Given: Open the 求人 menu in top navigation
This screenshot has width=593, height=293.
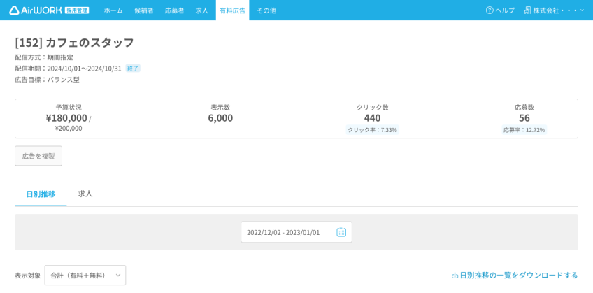Looking at the screenshot, I should coord(202,10).
